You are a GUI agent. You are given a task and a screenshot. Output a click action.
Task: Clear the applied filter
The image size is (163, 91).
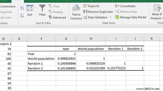54,6
